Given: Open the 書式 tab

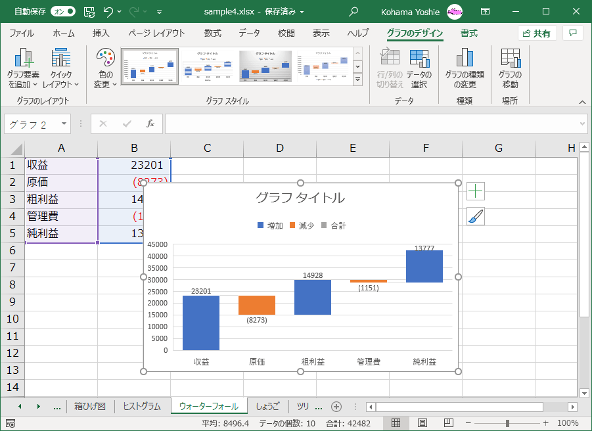Looking at the screenshot, I should (x=469, y=34).
